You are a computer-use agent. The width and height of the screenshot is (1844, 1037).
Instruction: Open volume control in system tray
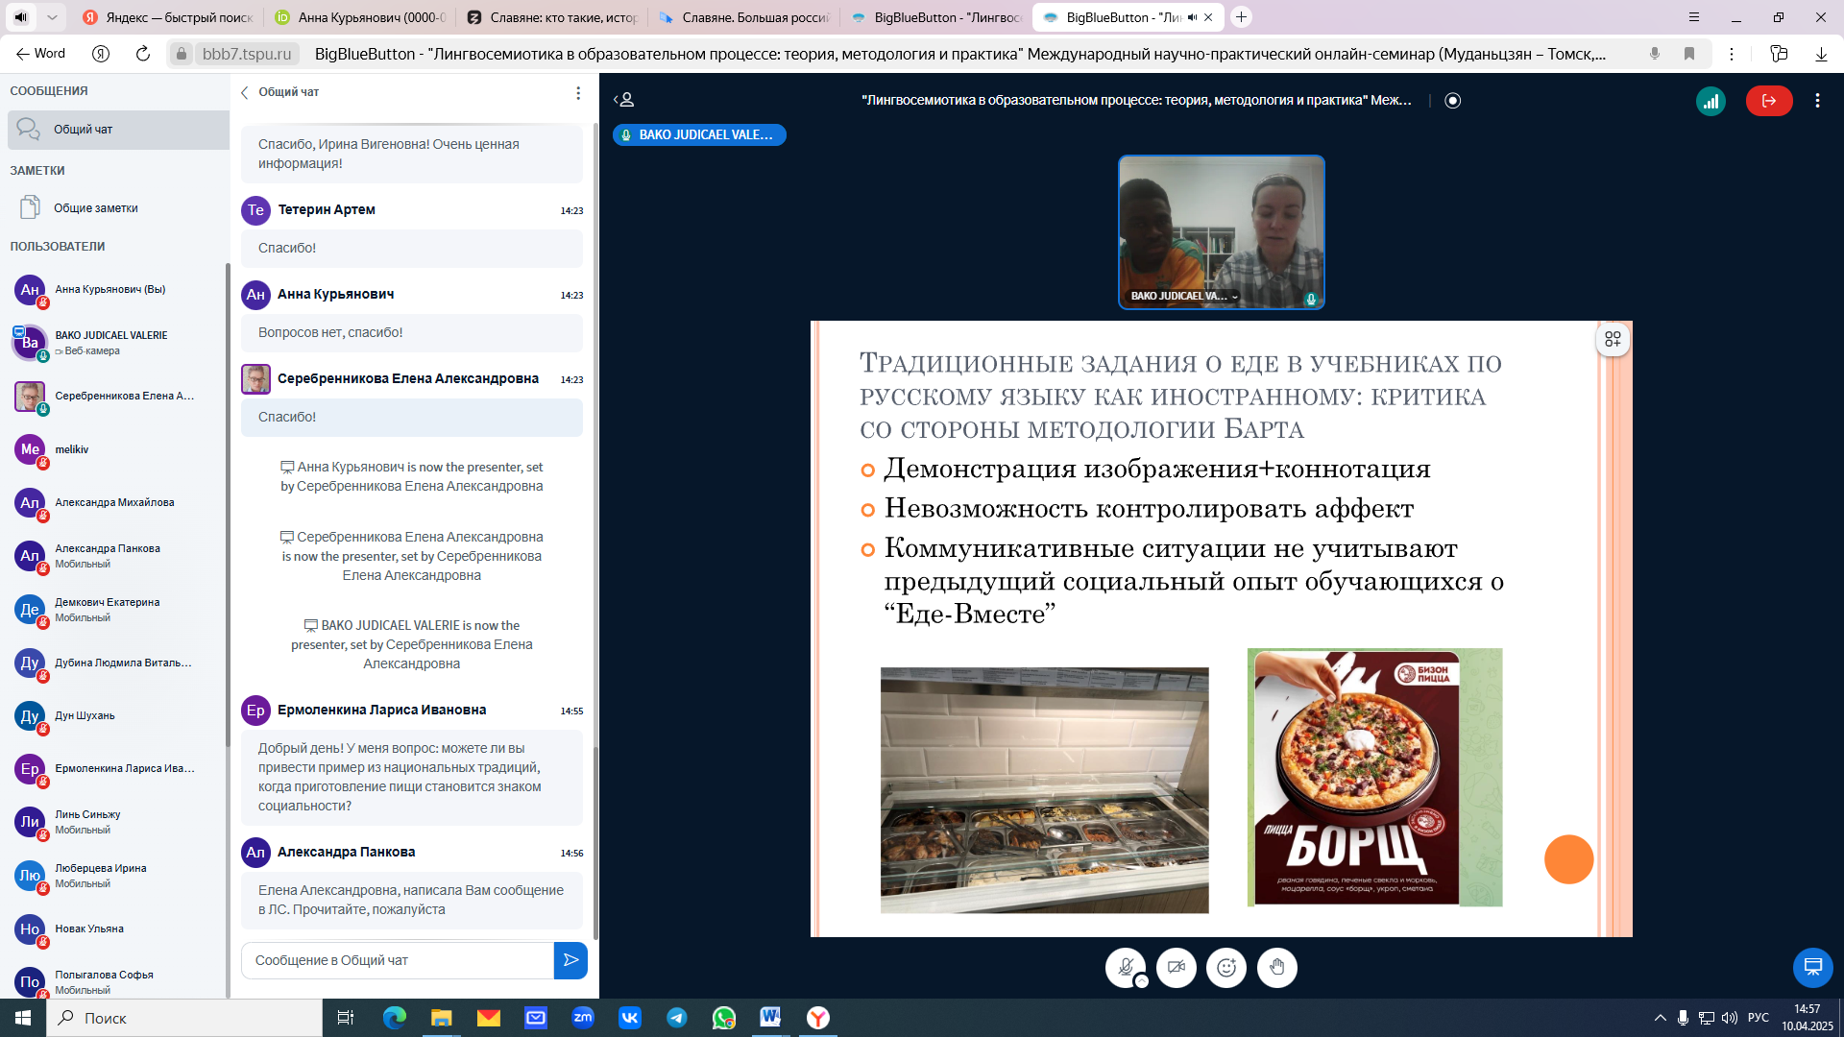(1730, 1018)
